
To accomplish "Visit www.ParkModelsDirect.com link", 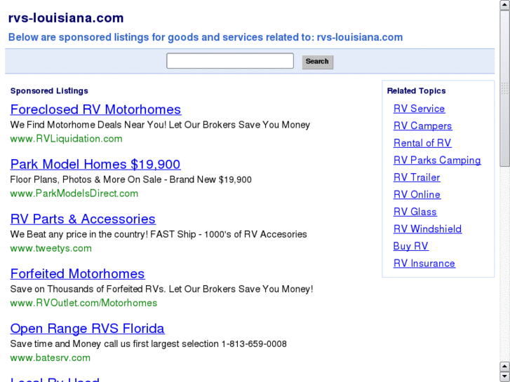I will (x=74, y=193).
